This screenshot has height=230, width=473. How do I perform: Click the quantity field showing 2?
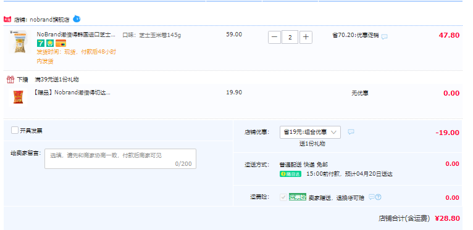point(290,37)
